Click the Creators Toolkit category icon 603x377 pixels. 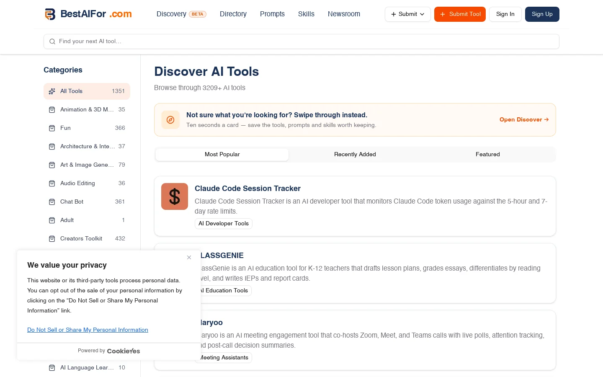(x=52, y=239)
